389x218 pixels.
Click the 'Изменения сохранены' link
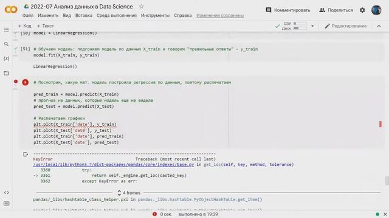[x=220, y=15]
